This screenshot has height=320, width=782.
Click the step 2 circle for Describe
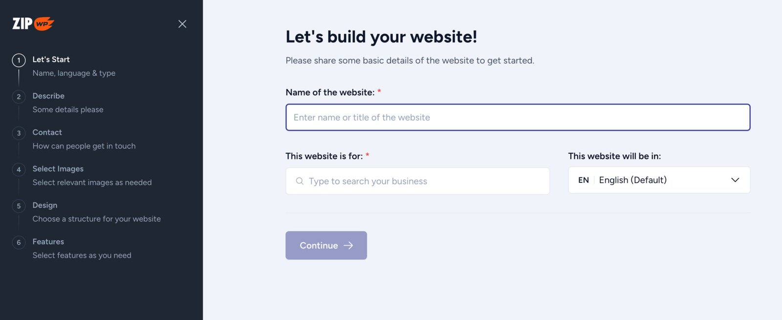tap(19, 96)
